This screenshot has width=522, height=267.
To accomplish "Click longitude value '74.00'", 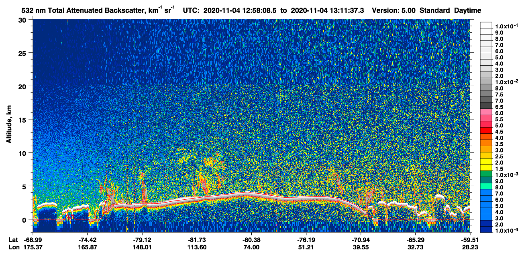I will pos(251,247).
